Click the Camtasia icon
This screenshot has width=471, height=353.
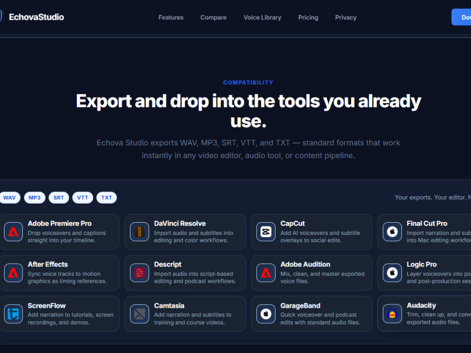pyautogui.click(x=139, y=314)
